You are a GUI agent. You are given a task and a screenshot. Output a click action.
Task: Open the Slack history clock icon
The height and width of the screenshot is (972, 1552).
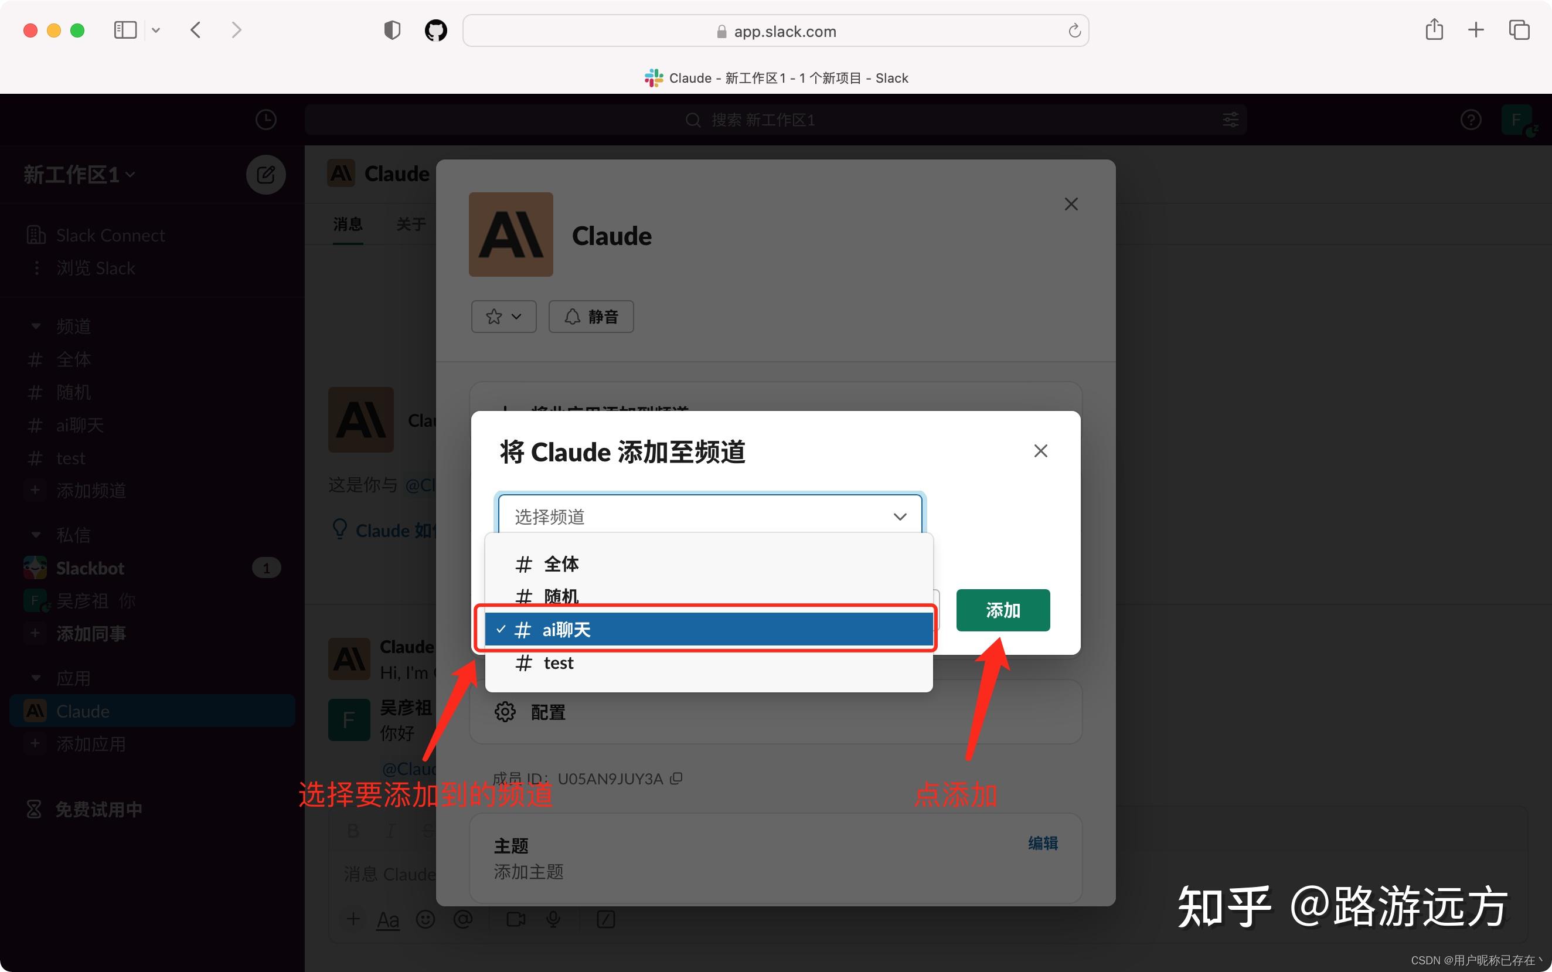click(x=266, y=120)
